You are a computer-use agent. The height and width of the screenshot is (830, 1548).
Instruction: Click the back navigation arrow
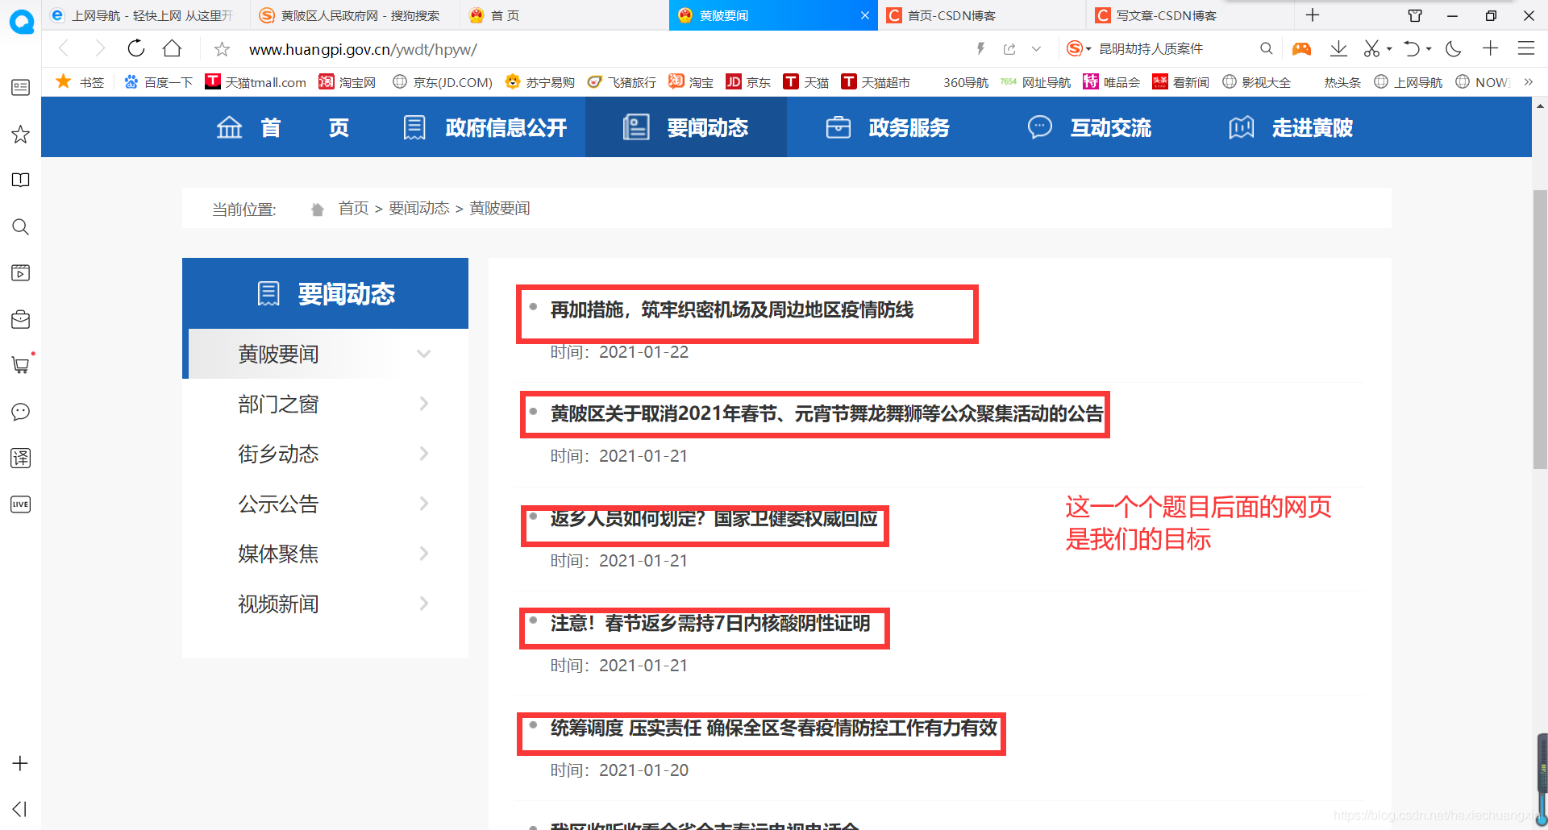pos(64,48)
